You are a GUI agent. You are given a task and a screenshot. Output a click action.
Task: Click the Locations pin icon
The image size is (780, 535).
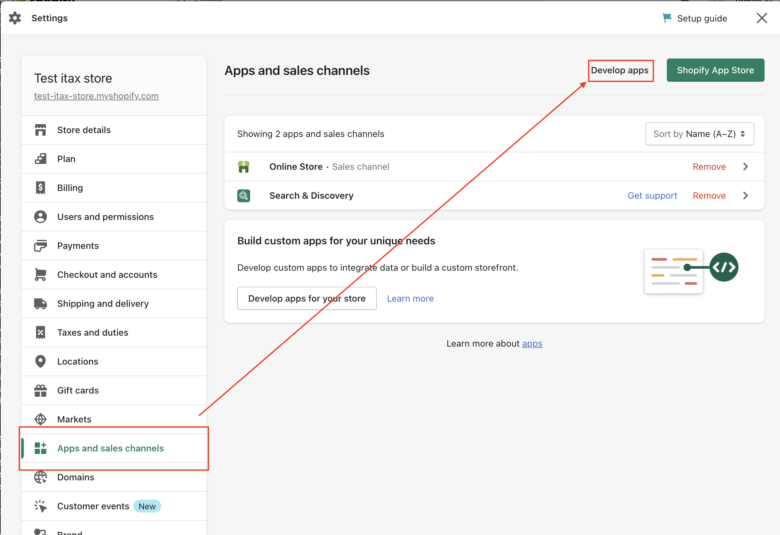[x=40, y=361]
